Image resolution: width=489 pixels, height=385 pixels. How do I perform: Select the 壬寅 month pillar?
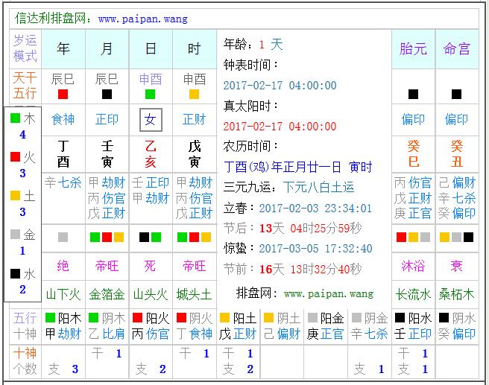point(107,154)
